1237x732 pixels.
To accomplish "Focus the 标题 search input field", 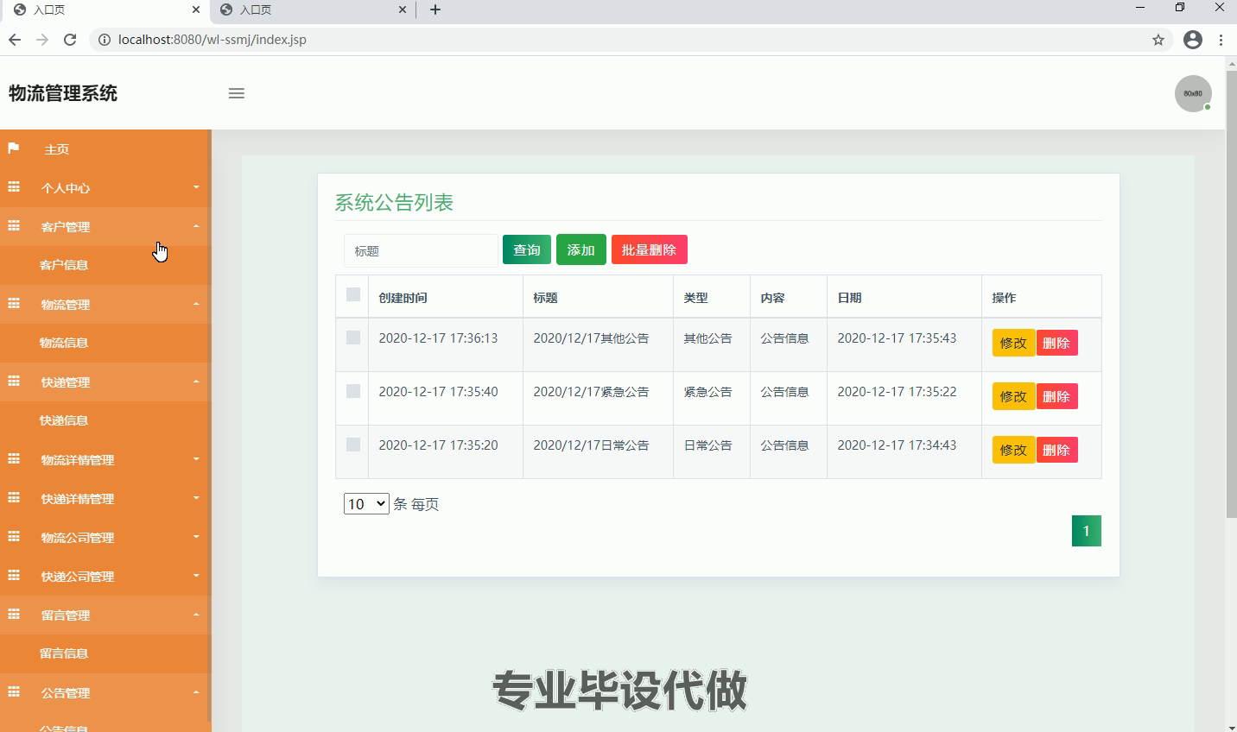I will tap(422, 250).
